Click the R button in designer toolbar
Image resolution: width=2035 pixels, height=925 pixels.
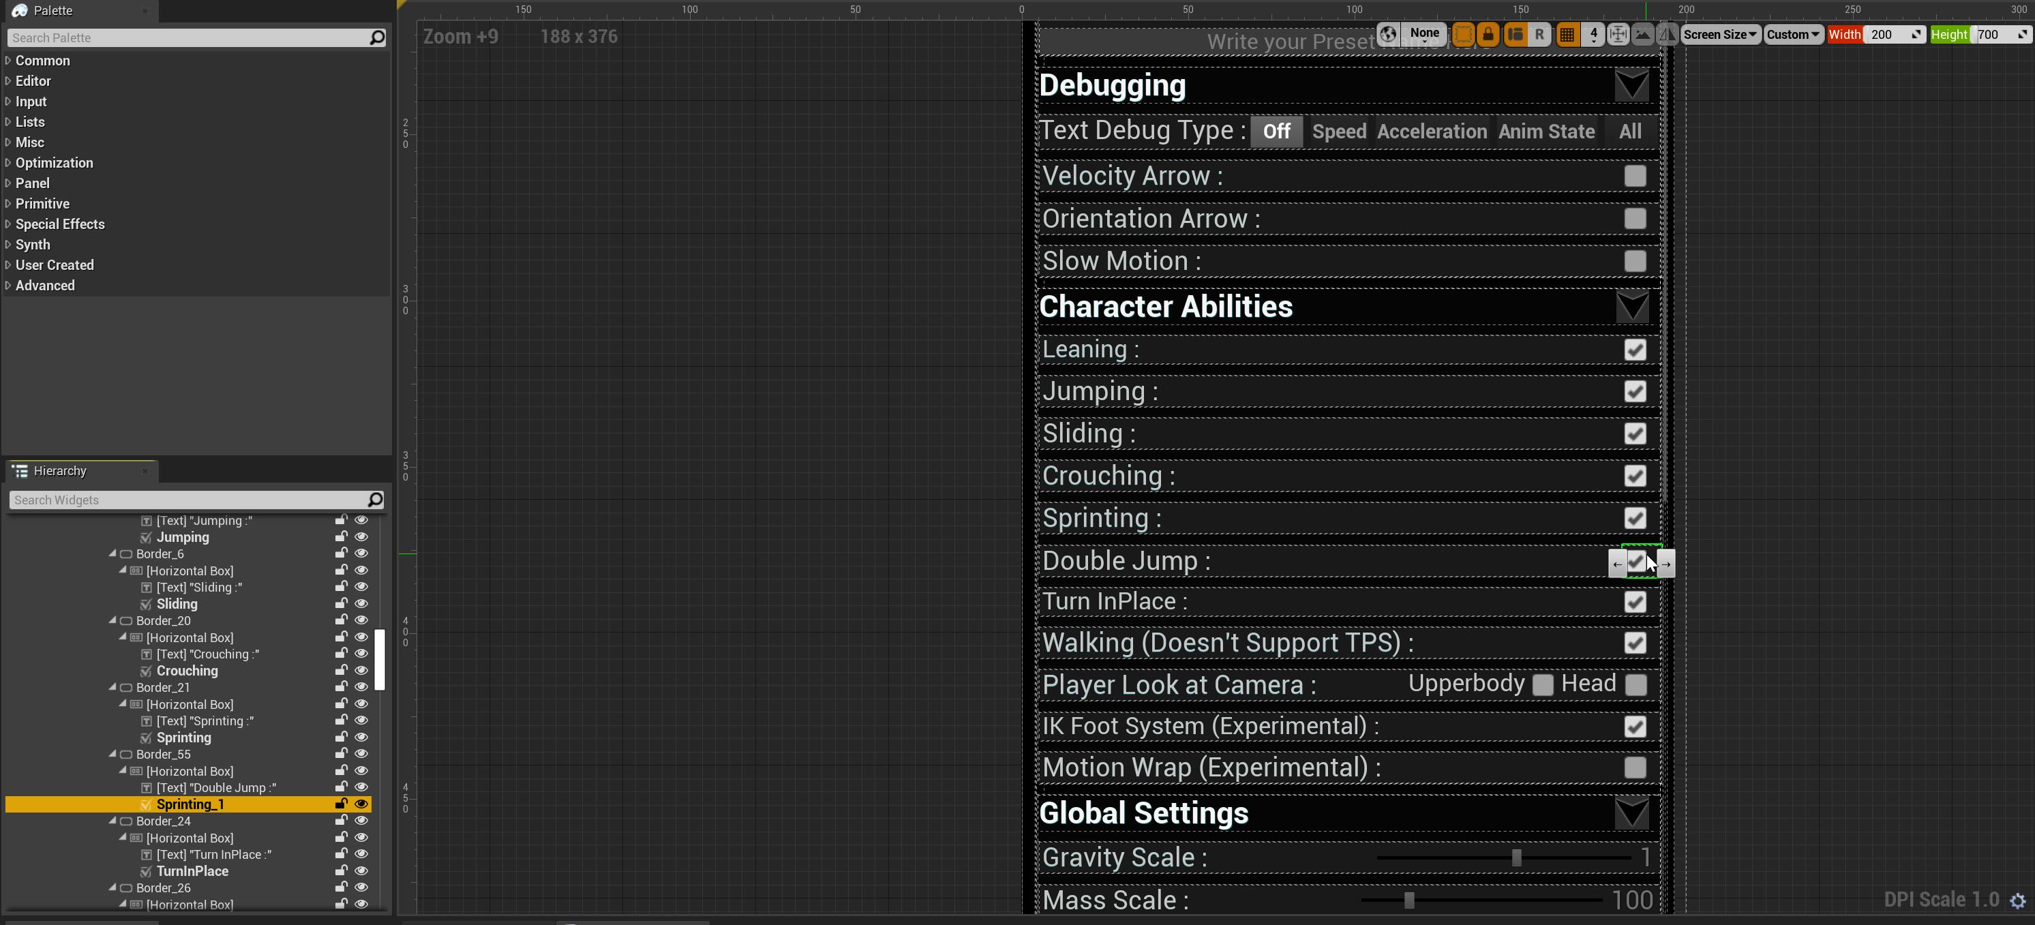tap(1539, 35)
